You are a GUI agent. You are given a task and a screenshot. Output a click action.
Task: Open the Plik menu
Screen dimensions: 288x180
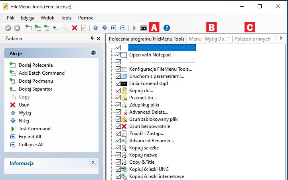10,18
